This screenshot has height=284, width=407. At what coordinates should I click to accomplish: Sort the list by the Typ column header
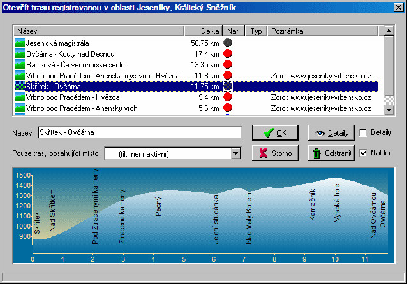click(256, 31)
